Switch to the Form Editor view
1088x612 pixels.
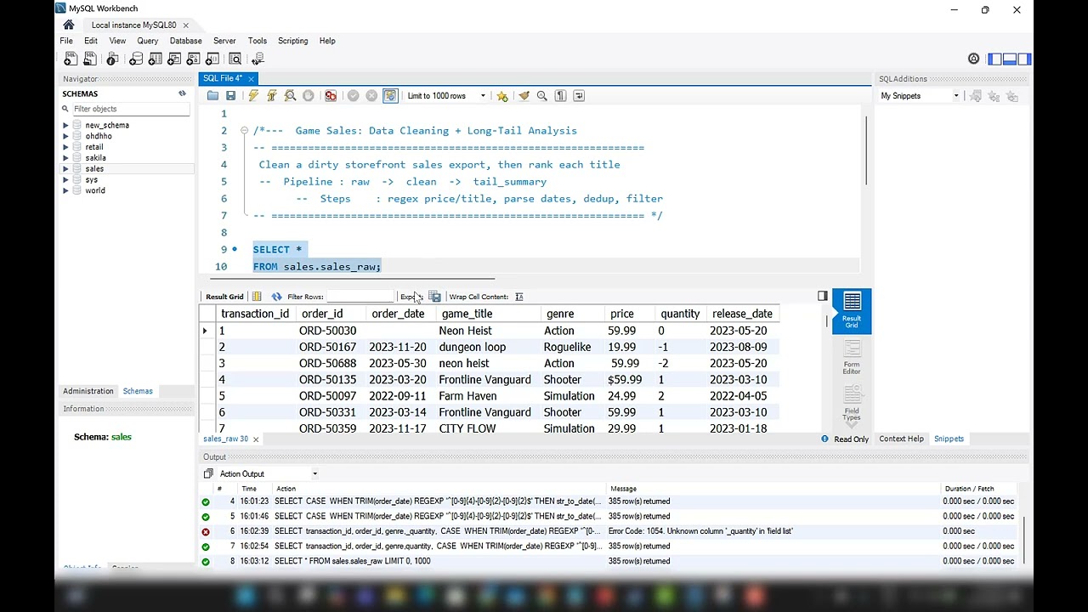click(x=852, y=357)
